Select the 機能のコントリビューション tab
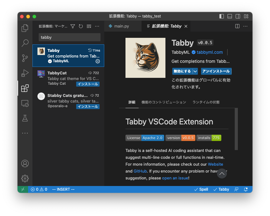This screenshot has width=270, height=216. [164, 102]
